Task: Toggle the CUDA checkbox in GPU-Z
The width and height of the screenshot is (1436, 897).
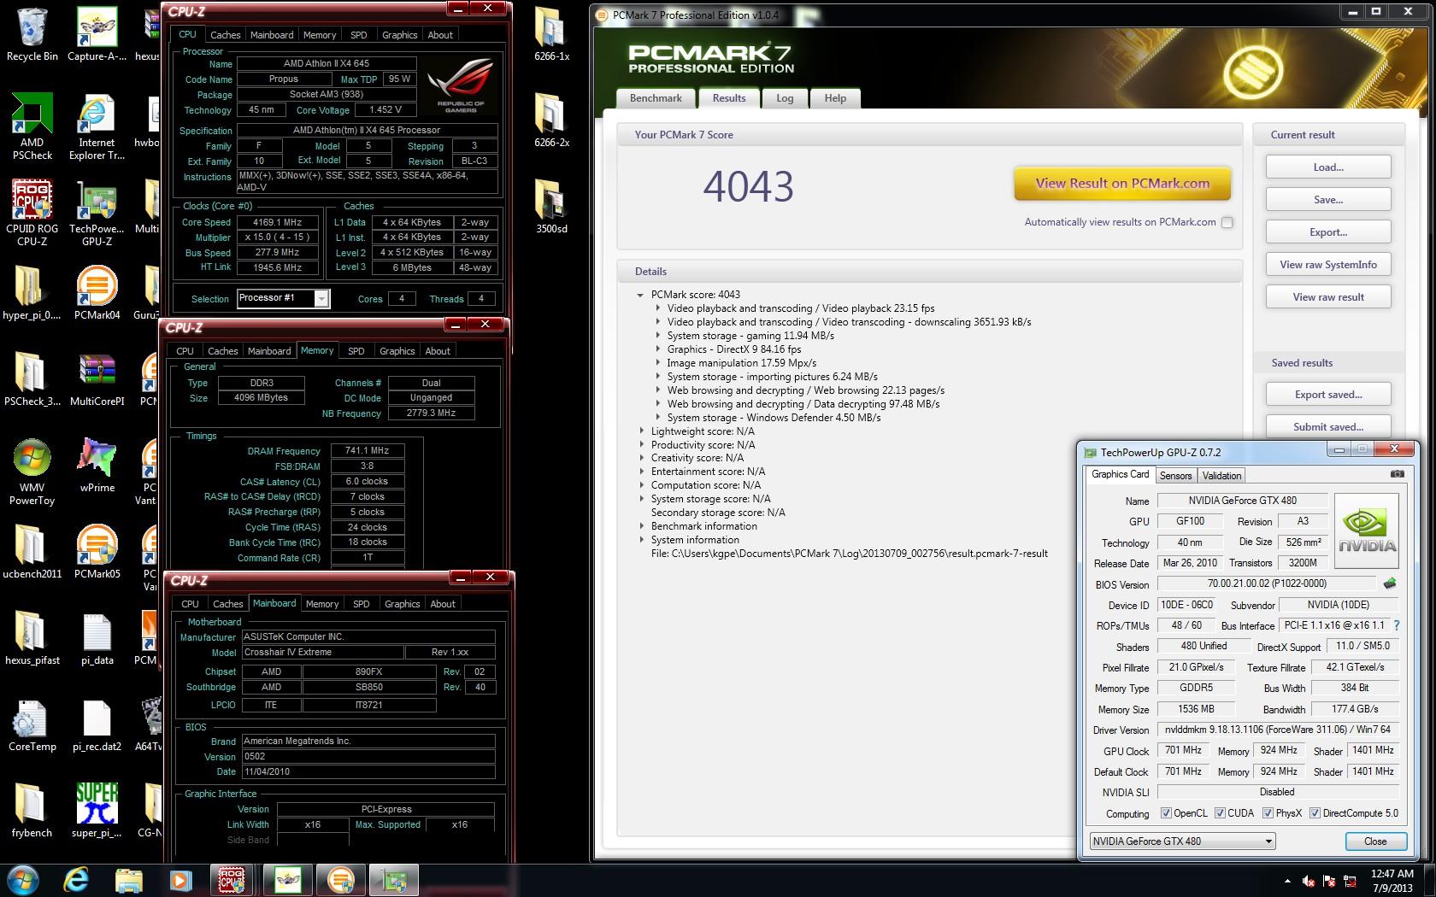Action: [x=1220, y=813]
